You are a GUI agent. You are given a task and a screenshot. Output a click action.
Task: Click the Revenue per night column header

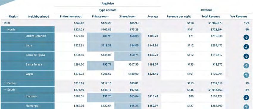click(179, 16)
